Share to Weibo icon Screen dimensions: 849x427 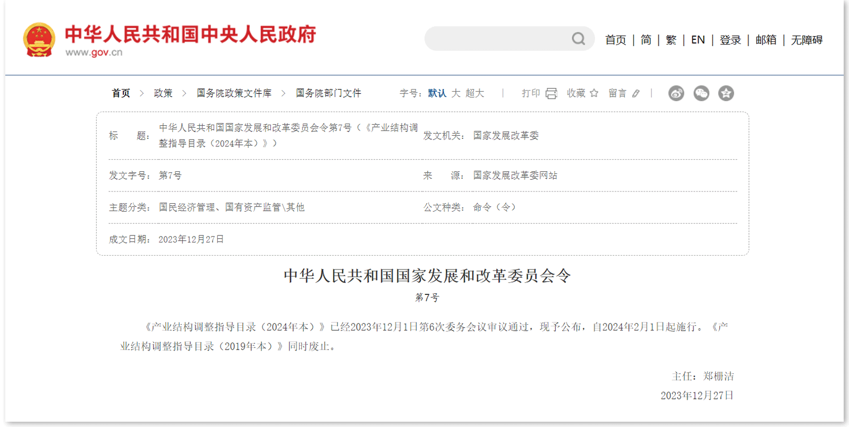(676, 93)
